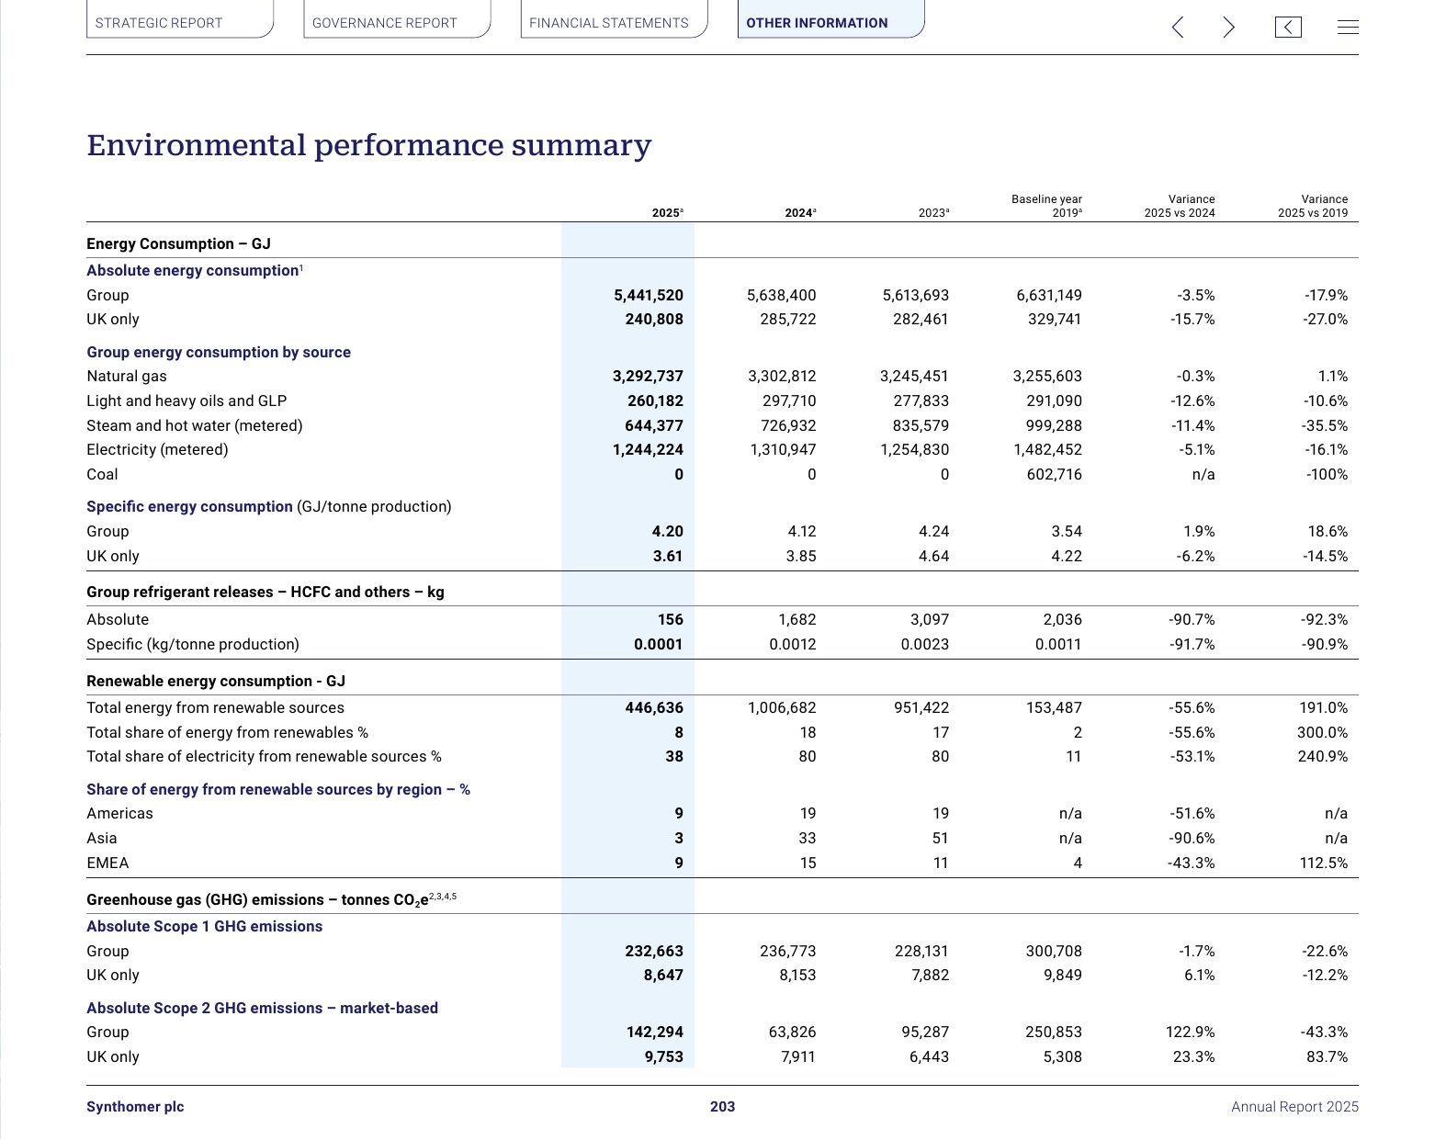
Task: Select the renewable energy value 446,636
Action: point(654,707)
